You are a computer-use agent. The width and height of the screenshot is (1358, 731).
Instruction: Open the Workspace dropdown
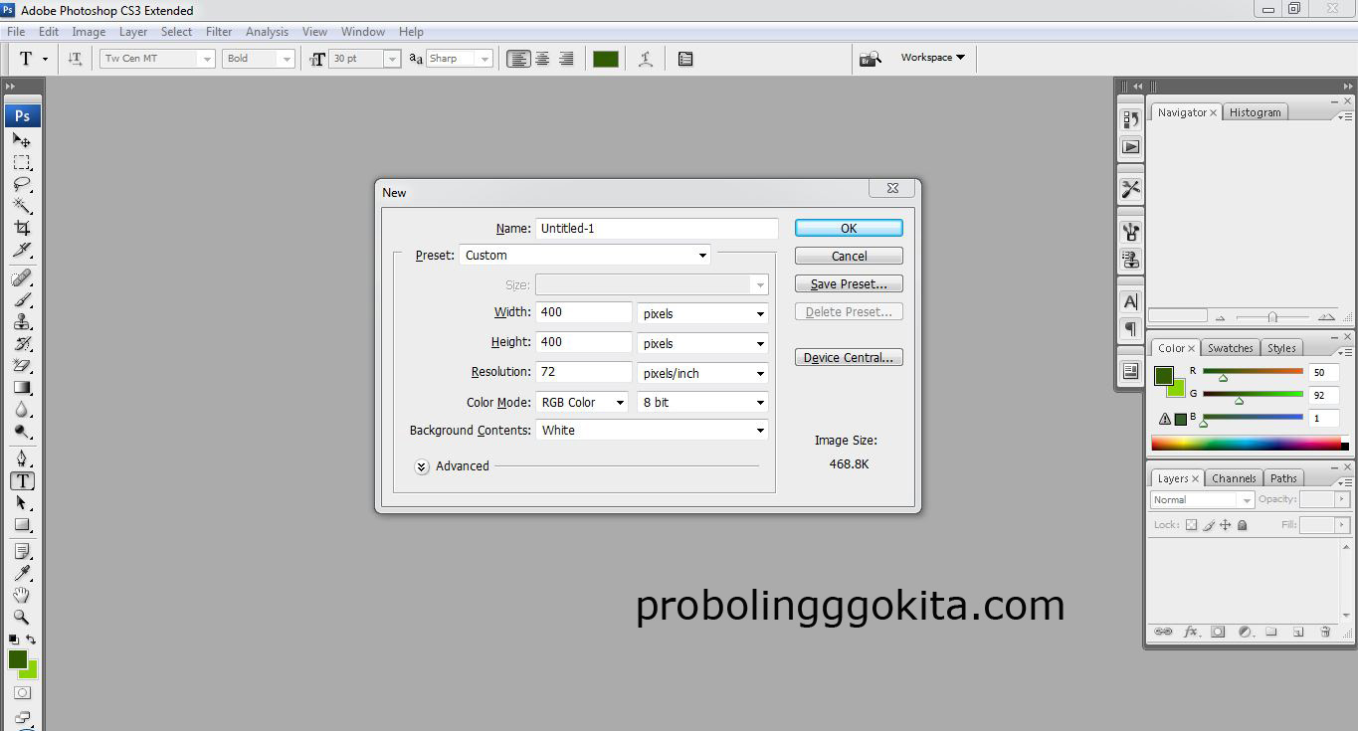coord(932,58)
